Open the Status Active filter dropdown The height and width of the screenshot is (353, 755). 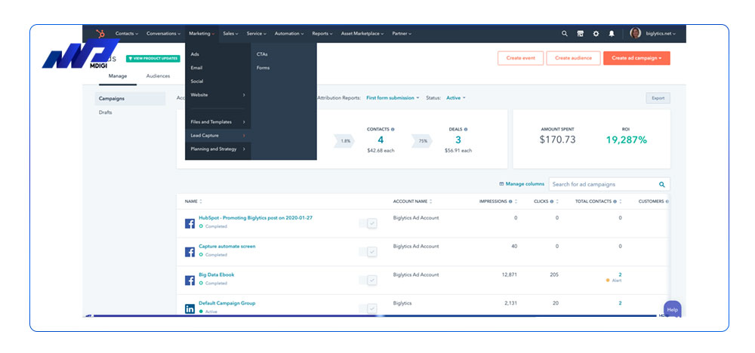(x=455, y=97)
